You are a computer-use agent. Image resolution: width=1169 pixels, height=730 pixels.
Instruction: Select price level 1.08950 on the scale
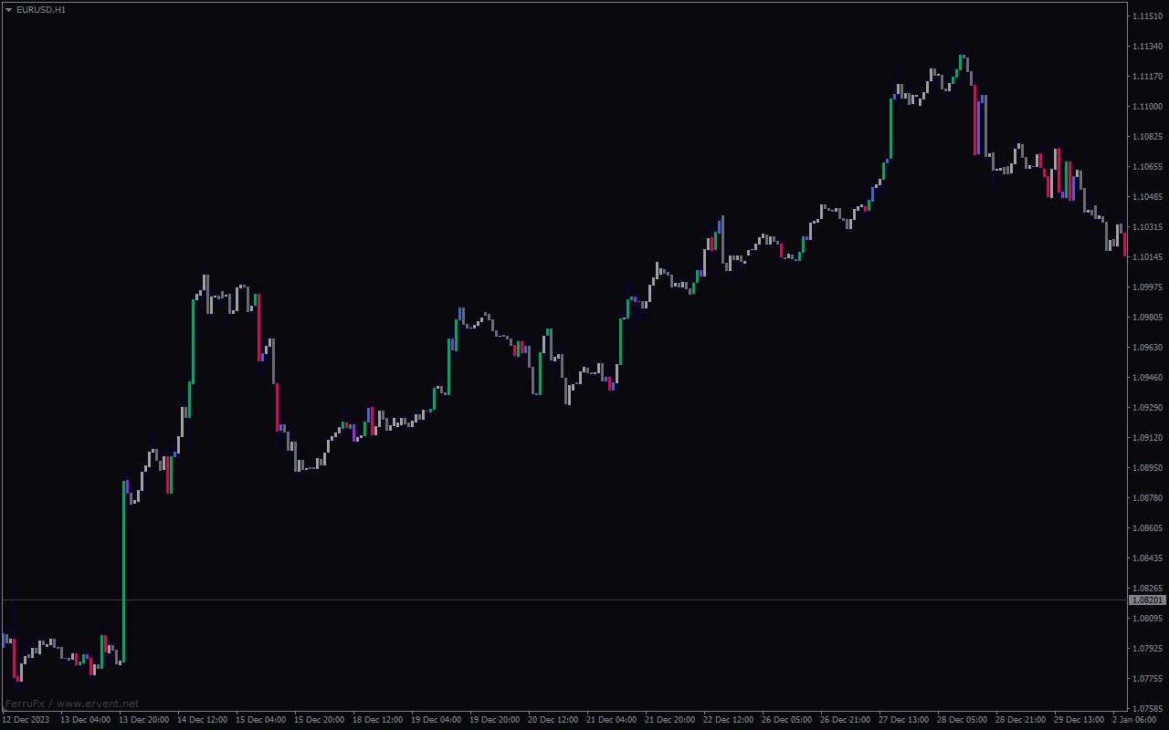1147,467
